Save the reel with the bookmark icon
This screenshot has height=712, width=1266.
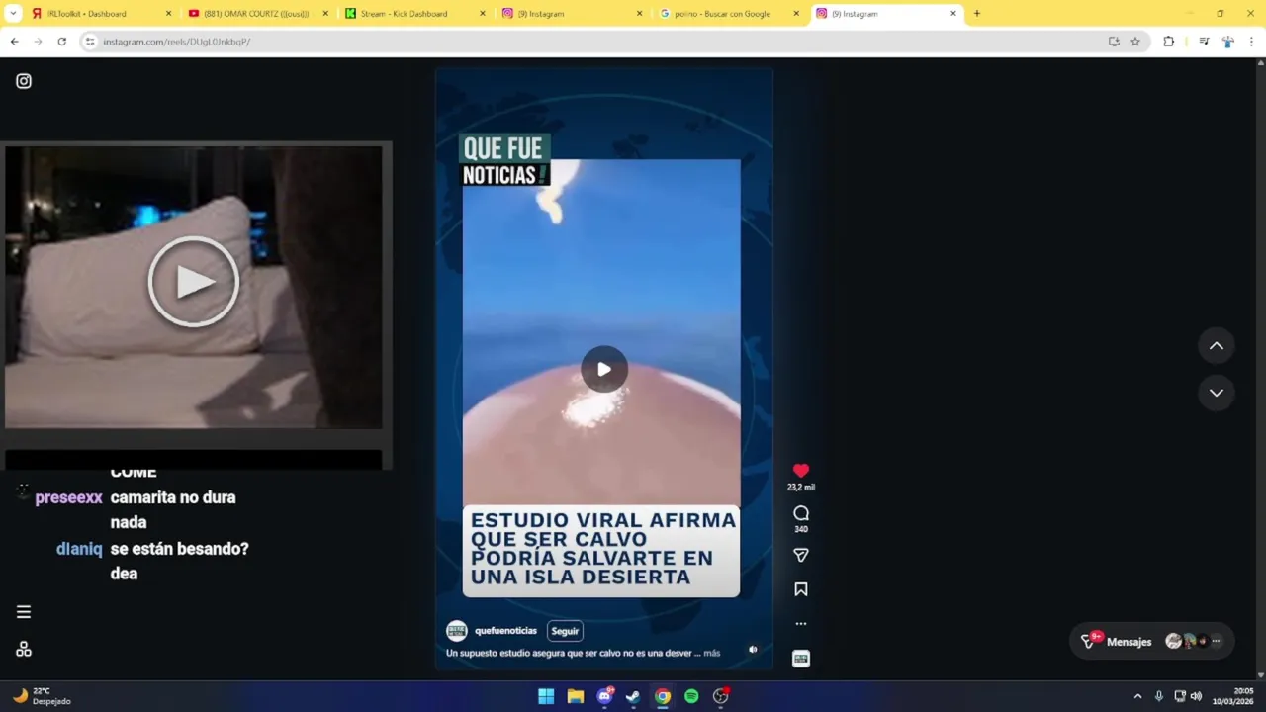pyautogui.click(x=801, y=589)
